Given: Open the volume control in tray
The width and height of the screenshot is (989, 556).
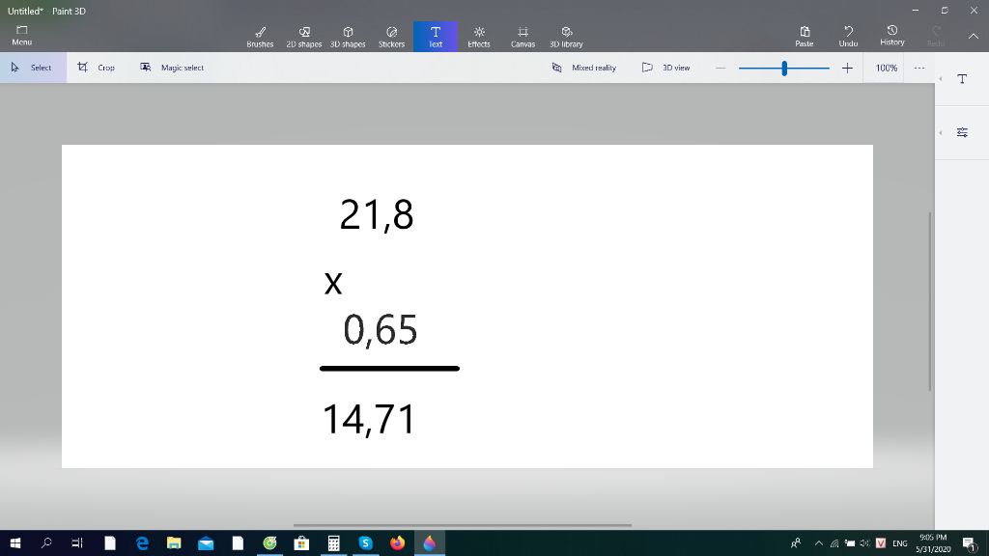Looking at the screenshot, I should point(864,543).
